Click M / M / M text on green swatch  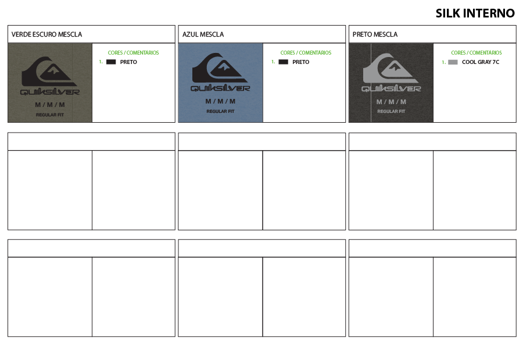point(50,105)
